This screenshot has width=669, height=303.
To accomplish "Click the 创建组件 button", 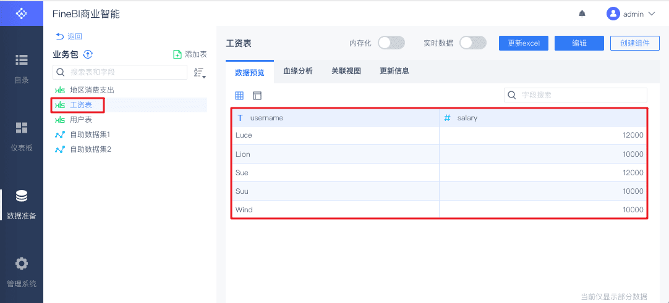I will (x=634, y=43).
